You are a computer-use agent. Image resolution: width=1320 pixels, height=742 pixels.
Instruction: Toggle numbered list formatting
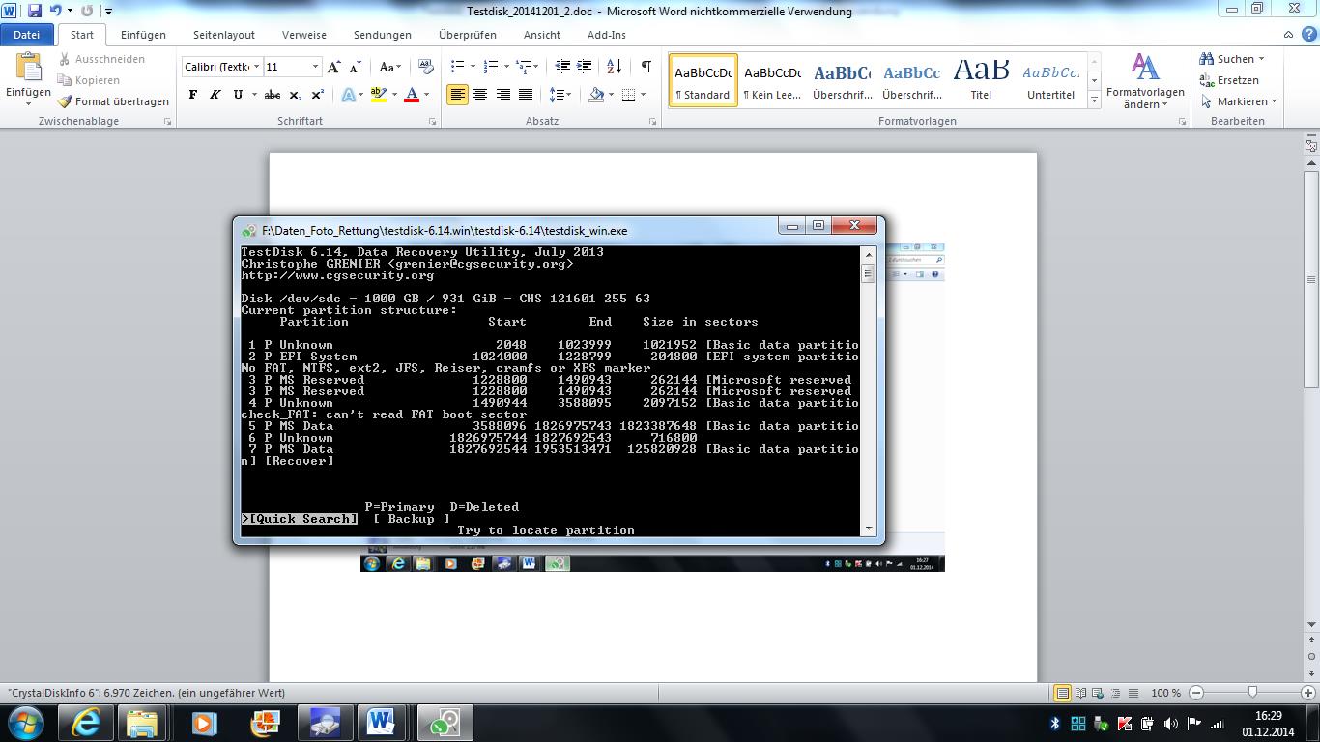click(x=490, y=67)
